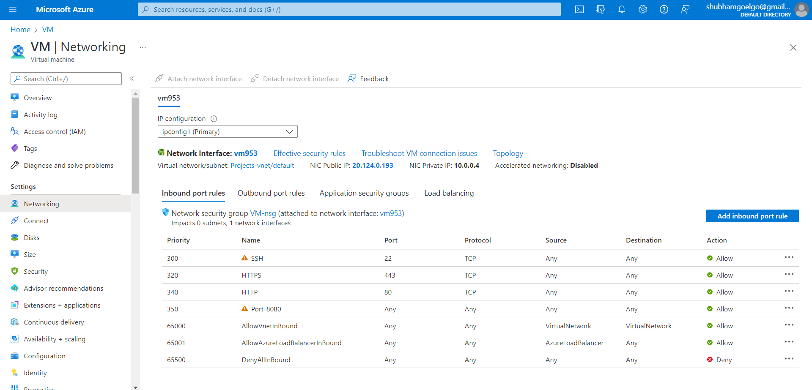Collapse the sidebar with the double chevron

132,78
